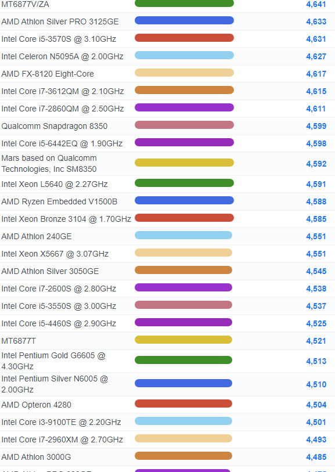Image resolution: width=335 pixels, height=472 pixels.
Task: Click score 4,504
Action: [316, 405]
